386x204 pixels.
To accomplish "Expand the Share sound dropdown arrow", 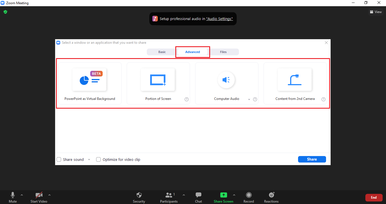I will coord(89,159).
